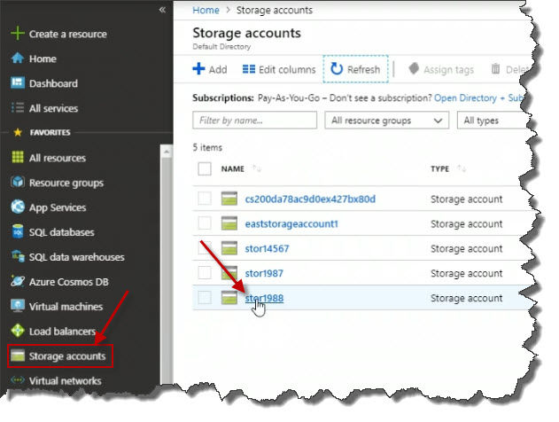Click the All services list icon
559x422 pixels.
click(x=18, y=107)
